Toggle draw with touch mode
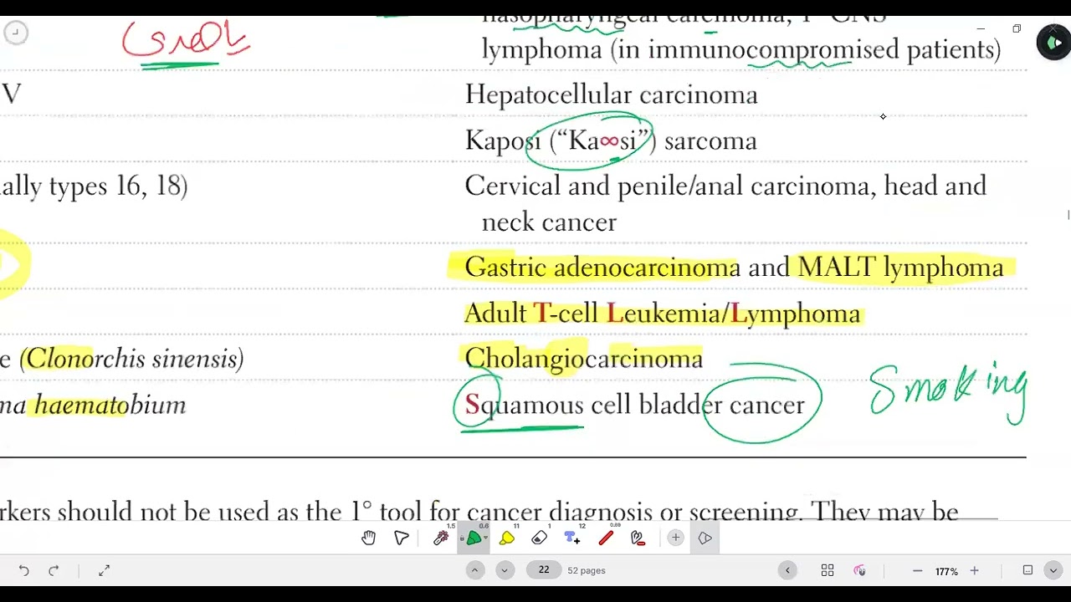 [x=859, y=570]
